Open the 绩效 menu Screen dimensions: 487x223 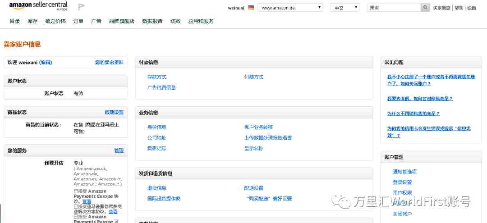coord(175,21)
